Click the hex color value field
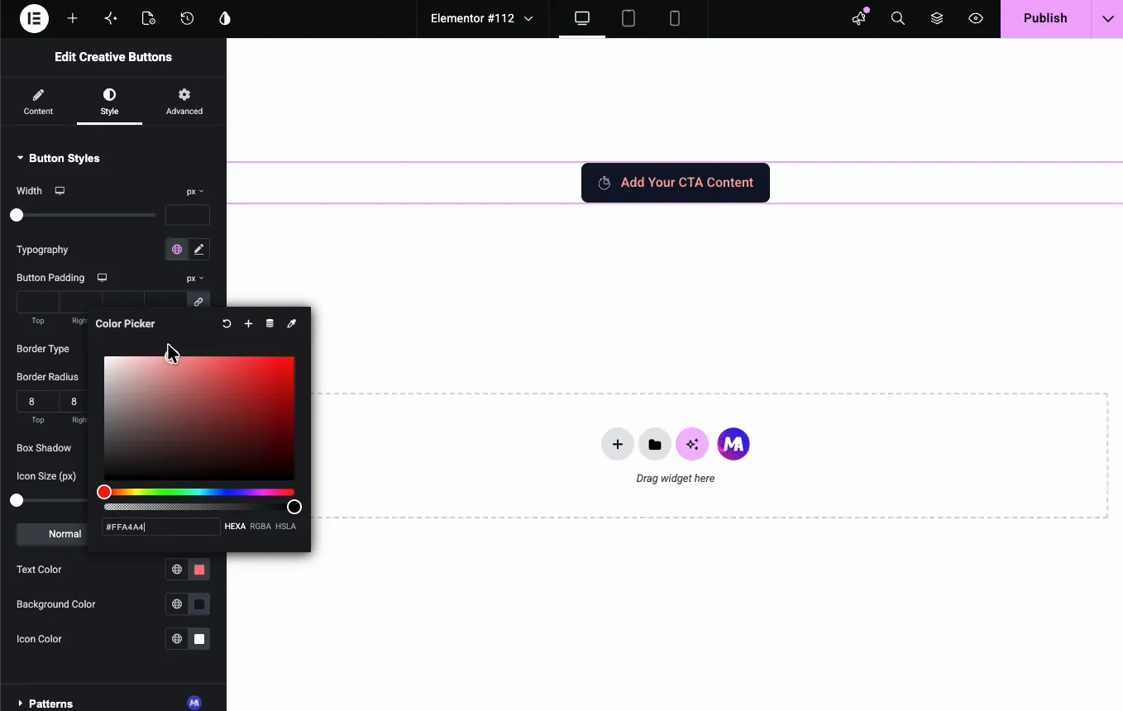This screenshot has height=711, width=1123. 161,527
